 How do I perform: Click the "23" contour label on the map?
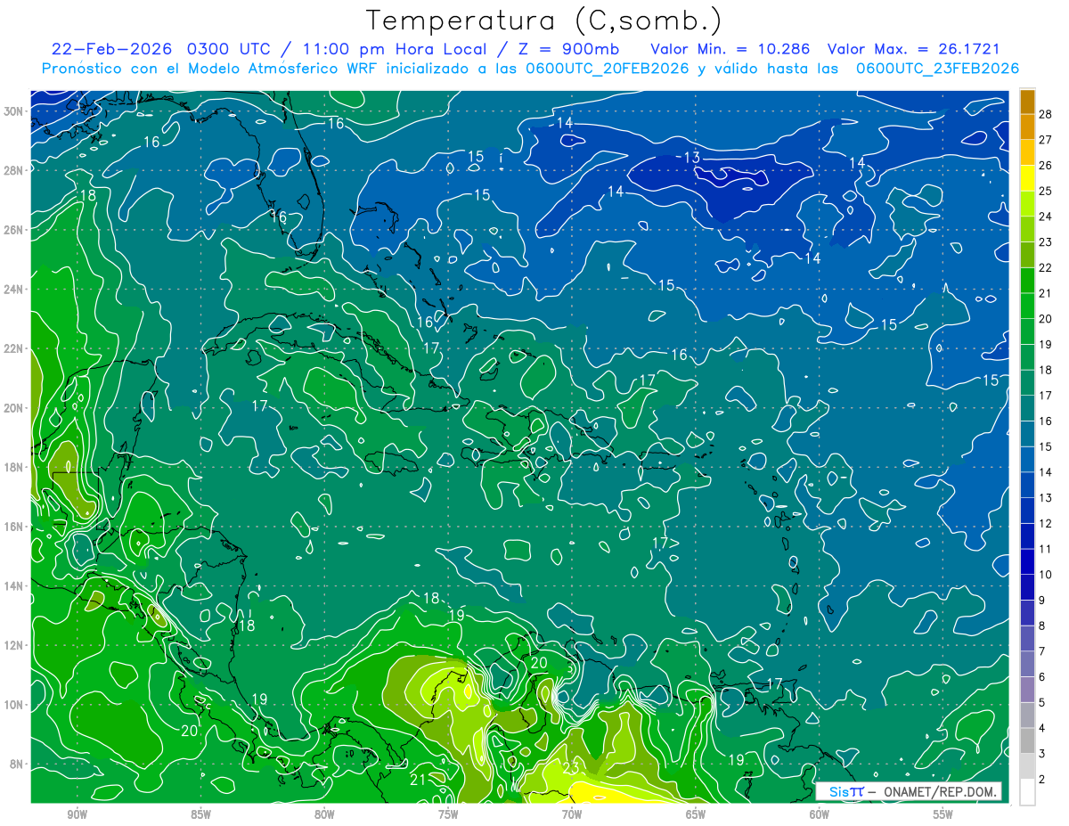(x=571, y=768)
